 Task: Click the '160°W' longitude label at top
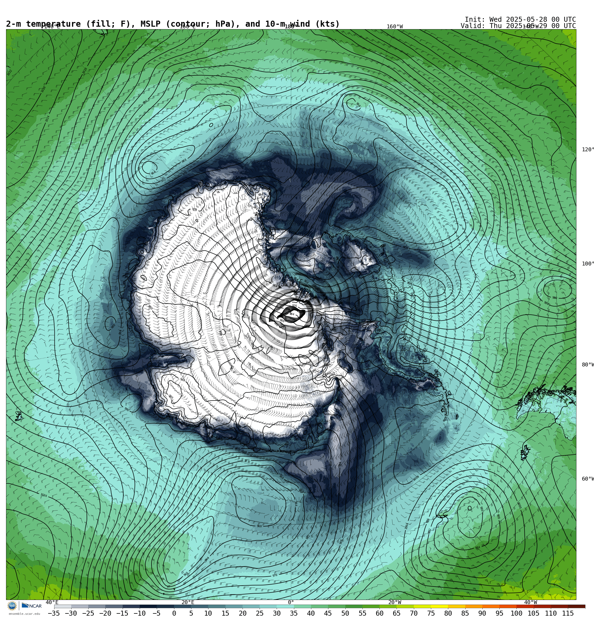395,27
